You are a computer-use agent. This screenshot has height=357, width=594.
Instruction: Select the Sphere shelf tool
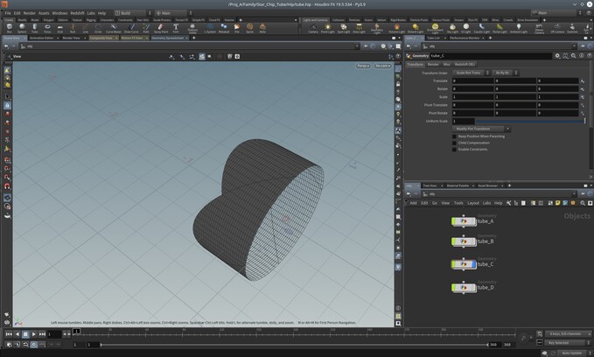point(22,28)
